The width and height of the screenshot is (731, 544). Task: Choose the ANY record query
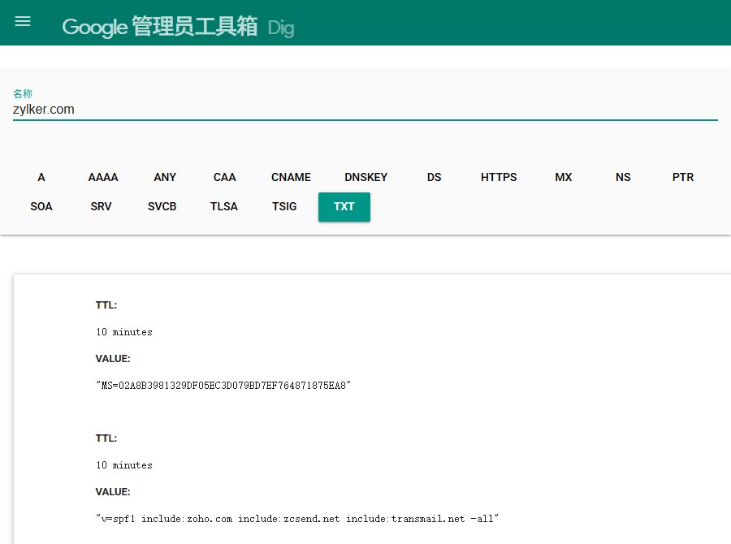pos(165,177)
